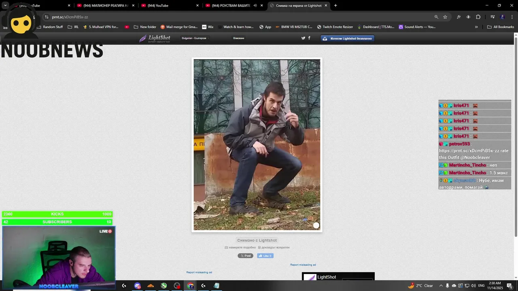Click Изтегли Lightshot безплатно download button

click(x=348, y=38)
